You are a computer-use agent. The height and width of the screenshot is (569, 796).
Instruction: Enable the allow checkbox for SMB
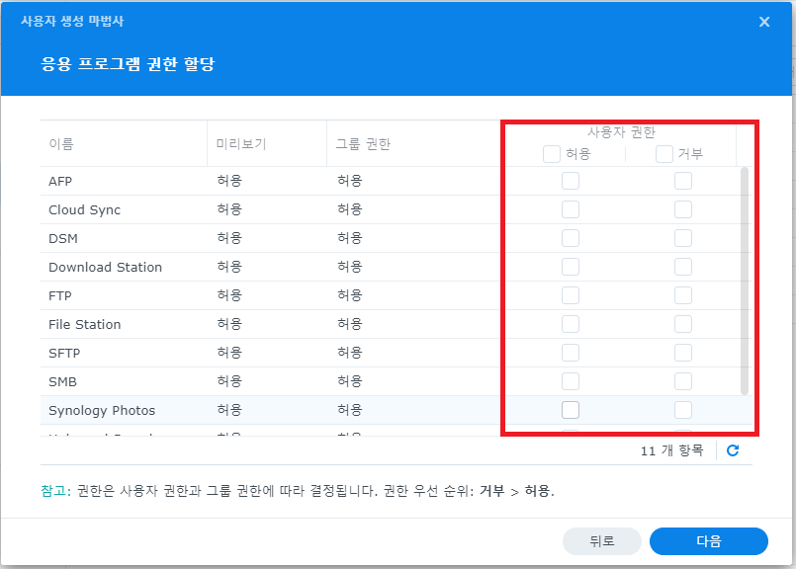coord(571,381)
